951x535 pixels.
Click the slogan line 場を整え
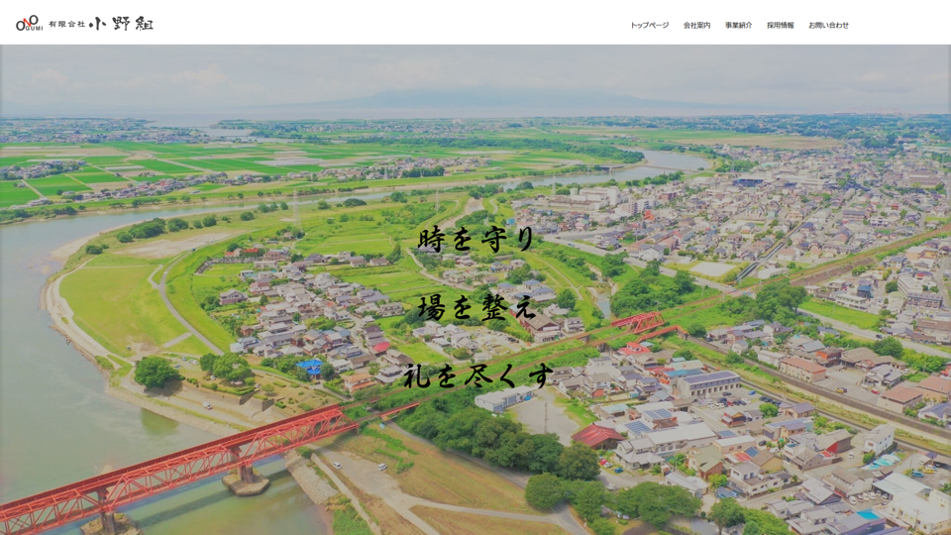point(476,307)
